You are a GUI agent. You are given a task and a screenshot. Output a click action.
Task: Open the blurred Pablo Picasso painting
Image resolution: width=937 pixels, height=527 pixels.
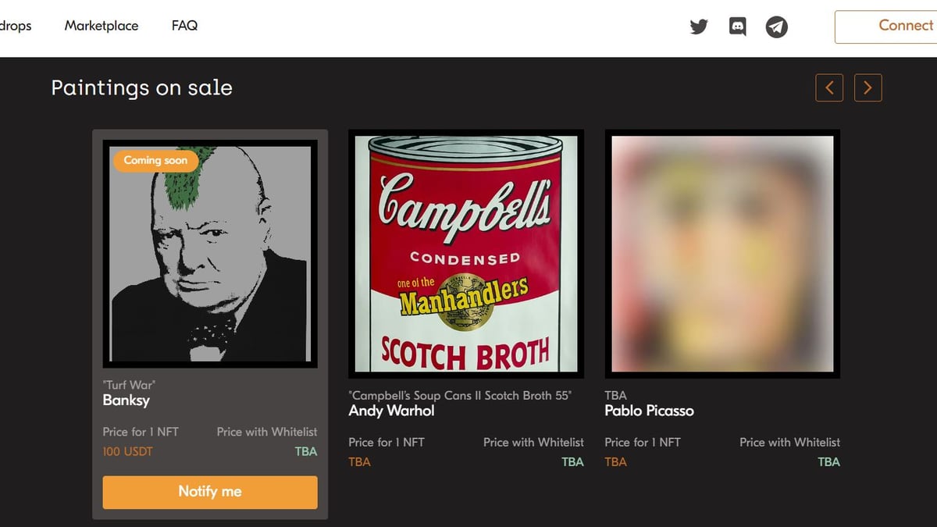[x=722, y=254]
